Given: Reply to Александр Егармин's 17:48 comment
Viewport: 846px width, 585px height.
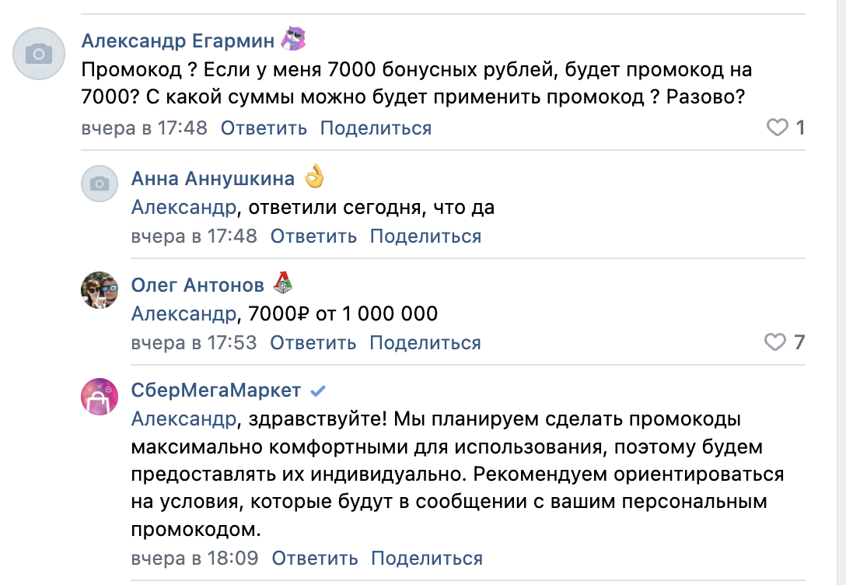Looking at the screenshot, I should point(264,128).
